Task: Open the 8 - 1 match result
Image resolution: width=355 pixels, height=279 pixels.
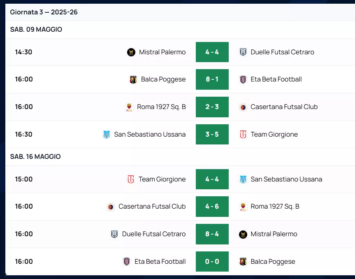Action: (212, 79)
